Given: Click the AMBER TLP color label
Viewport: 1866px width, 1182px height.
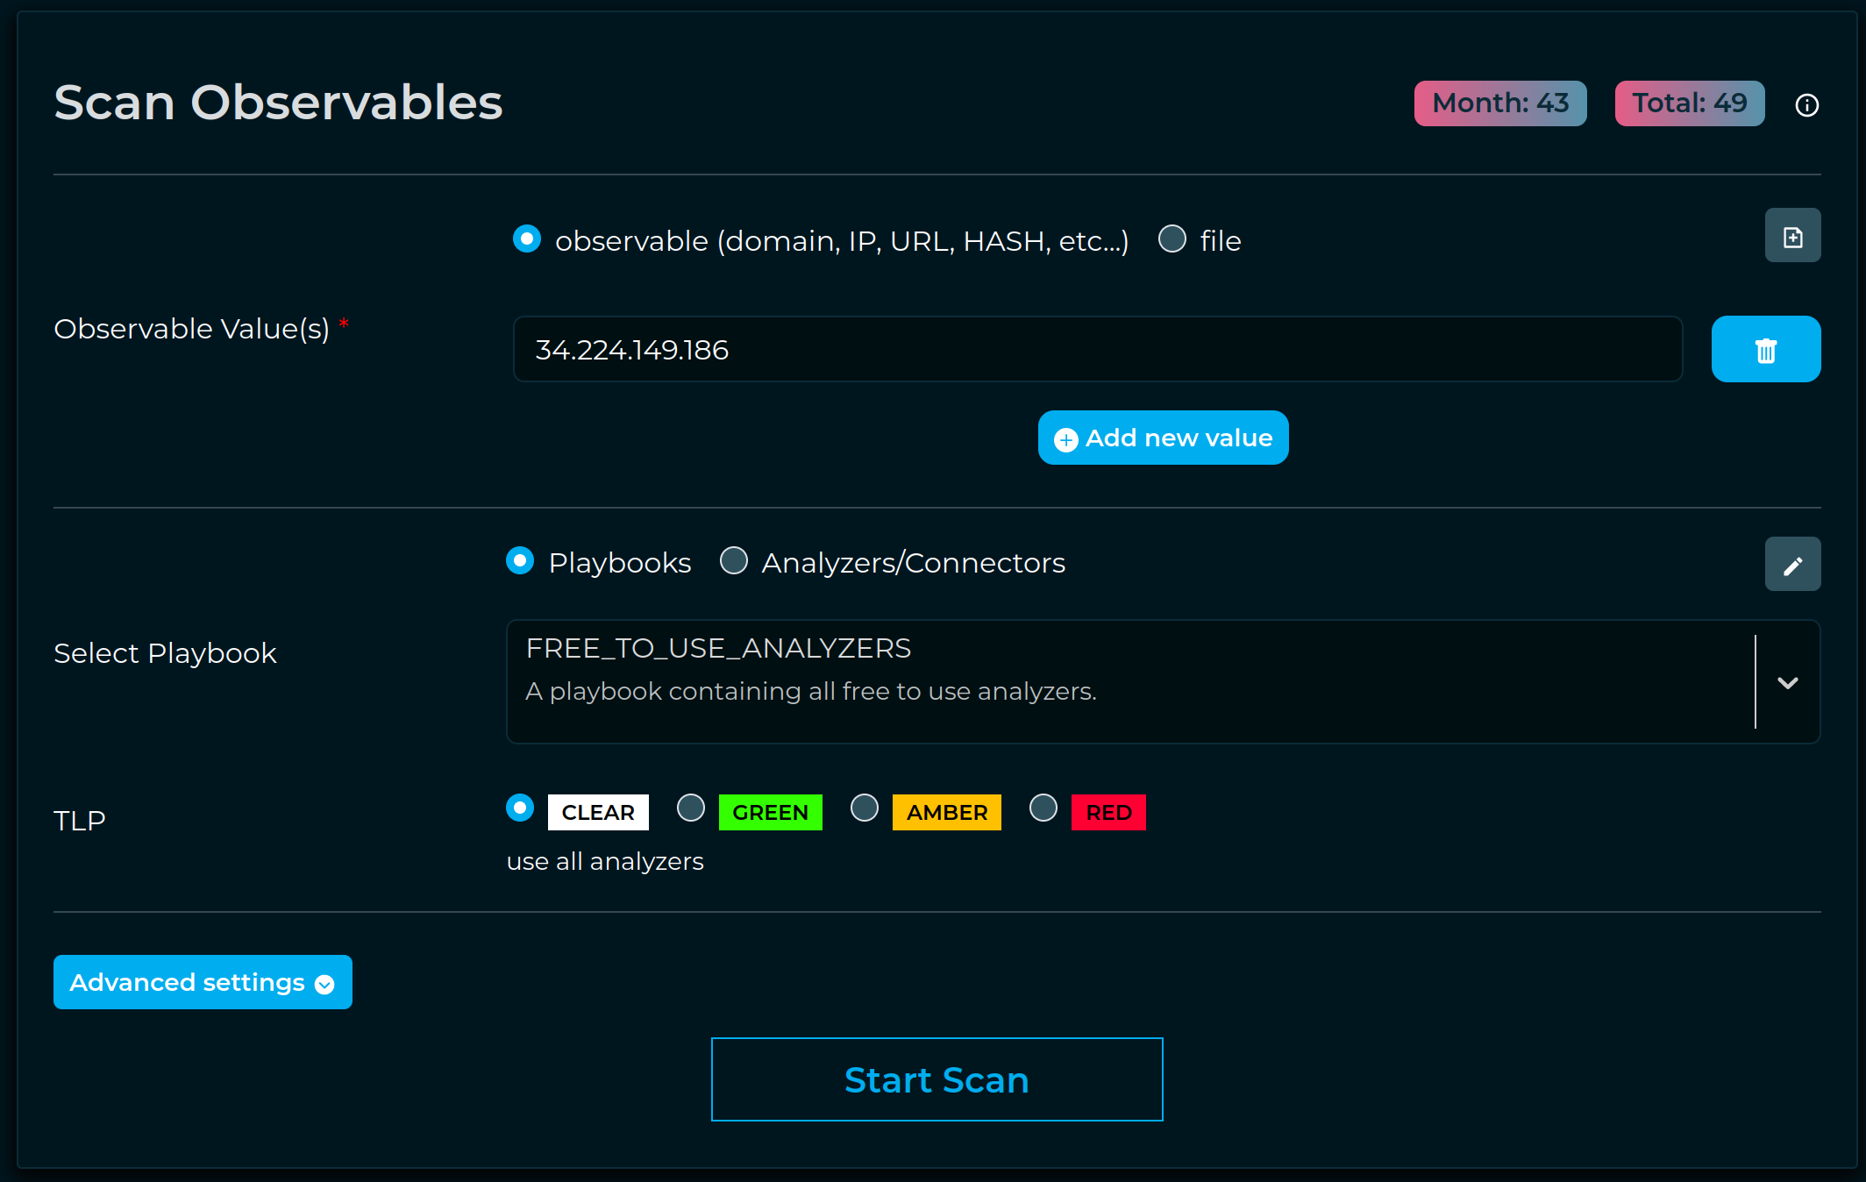Looking at the screenshot, I should tap(947, 812).
